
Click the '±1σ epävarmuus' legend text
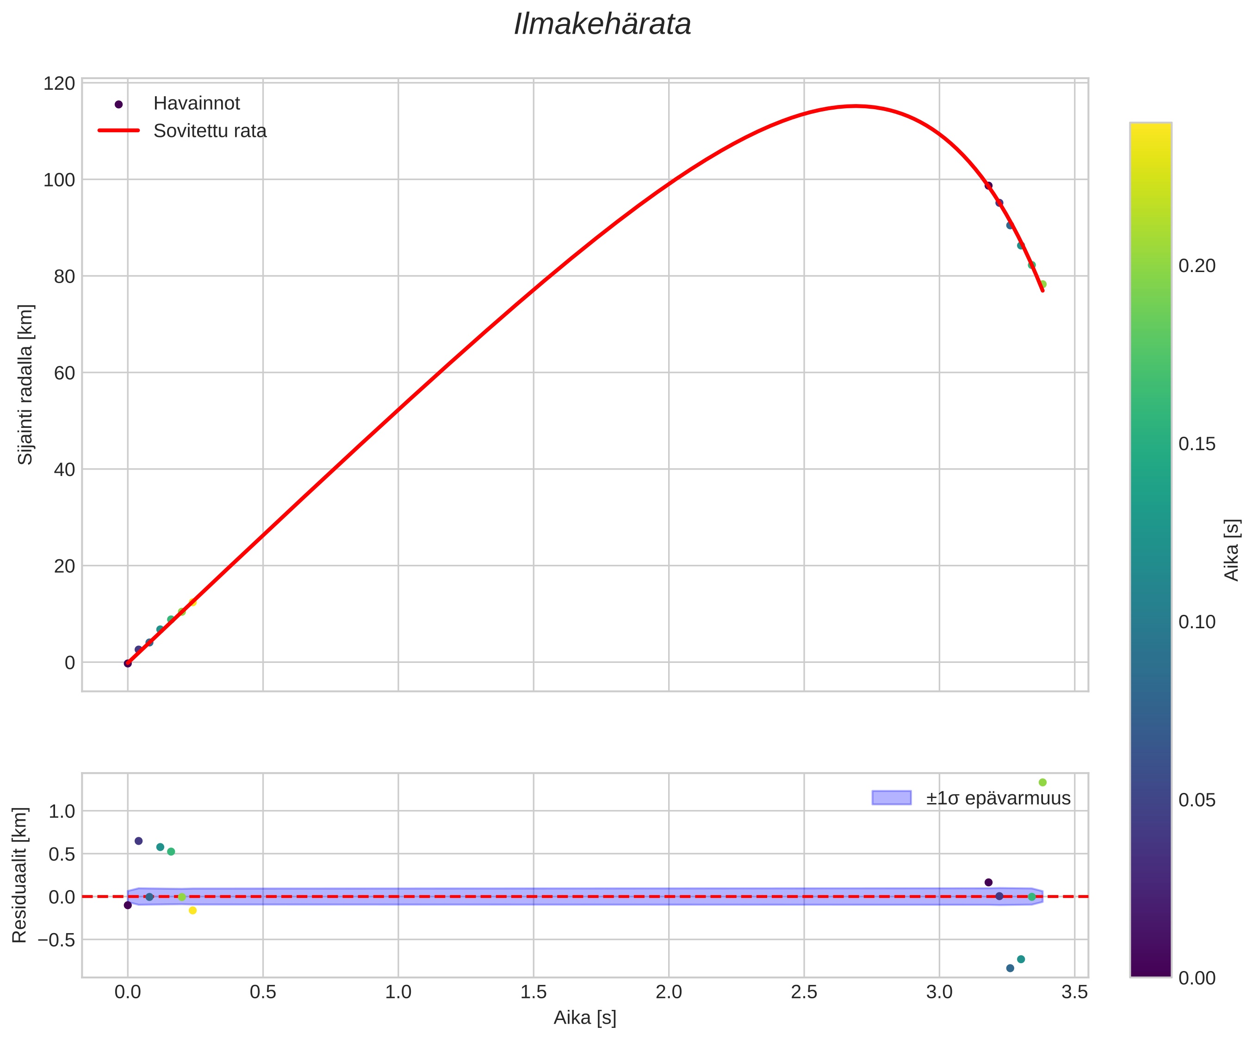tap(998, 798)
